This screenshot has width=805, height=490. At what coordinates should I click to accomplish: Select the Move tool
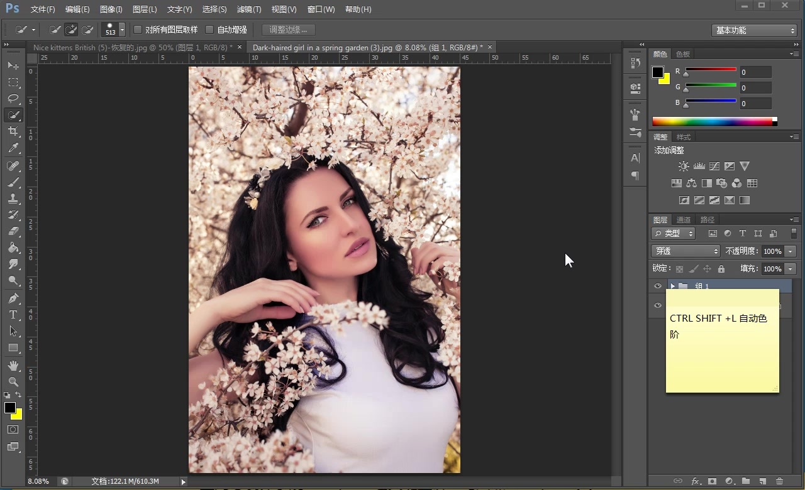pos(13,65)
